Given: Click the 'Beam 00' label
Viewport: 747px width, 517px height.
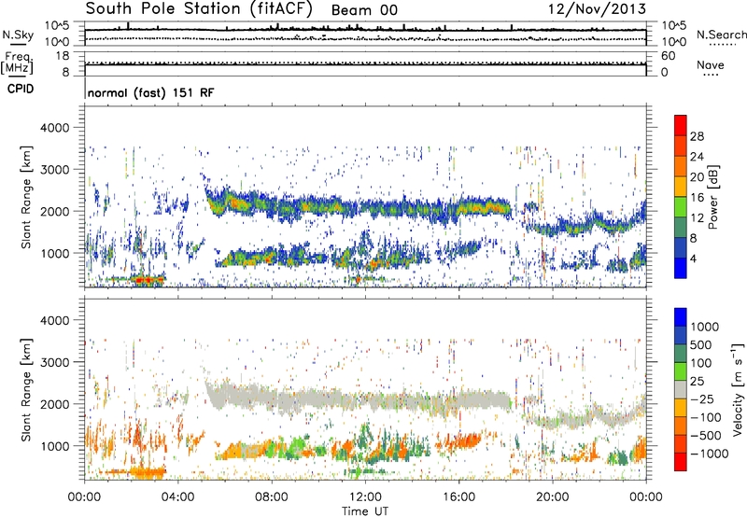Looking at the screenshot, I should coord(364,10).
